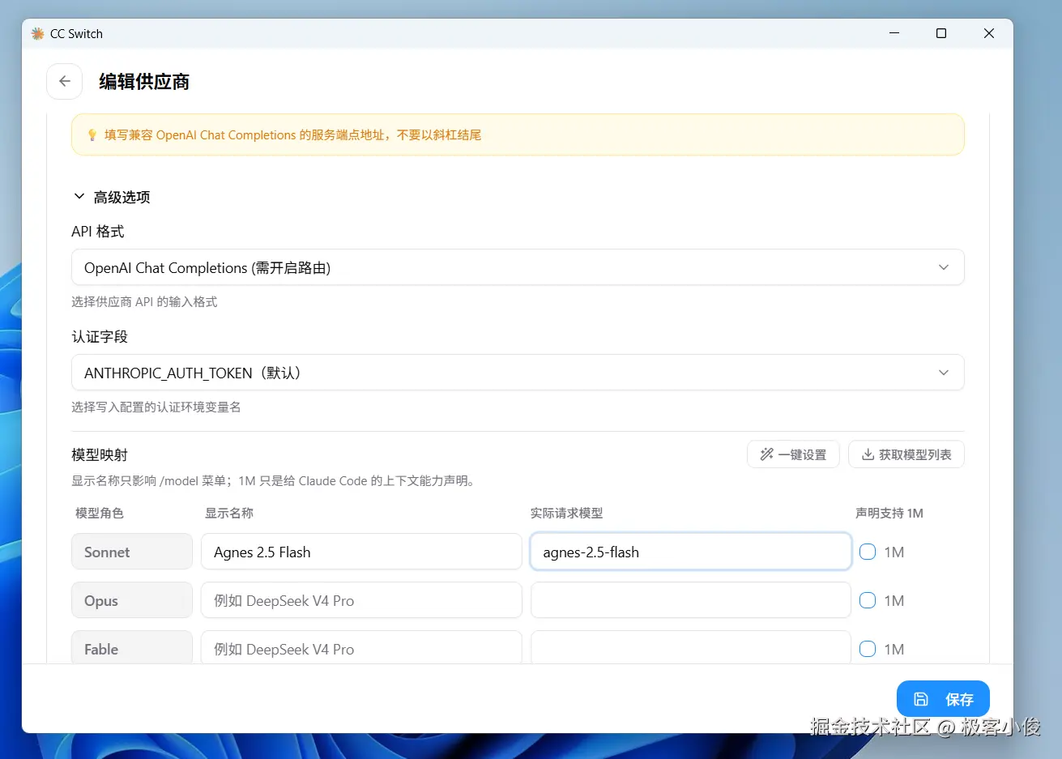Click the 认证字段 label
1062x759 pixels.
point(100,336)
